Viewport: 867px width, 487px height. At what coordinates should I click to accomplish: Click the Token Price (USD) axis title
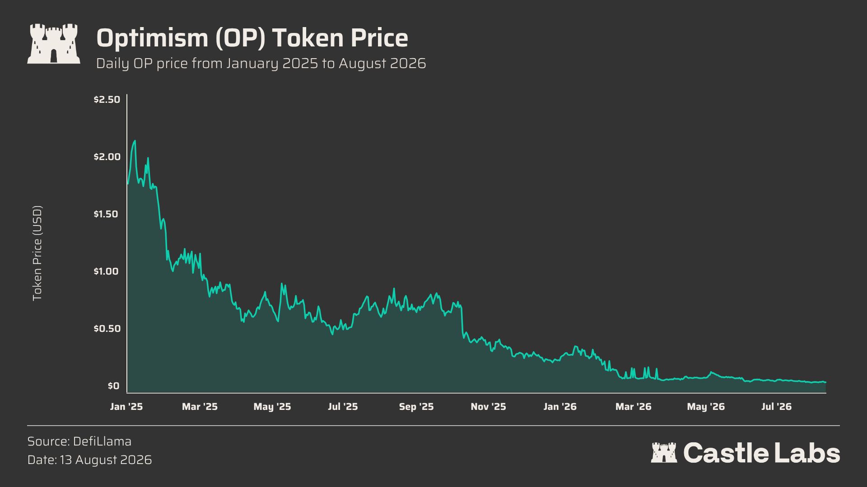[x=37, y=253]
